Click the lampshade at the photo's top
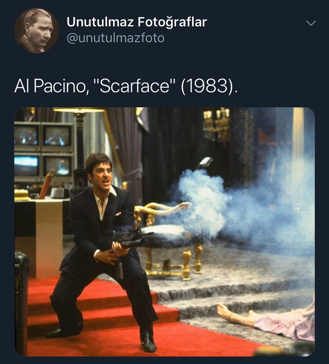This screenshot has width=329, height=364. (x=79, y=110)
